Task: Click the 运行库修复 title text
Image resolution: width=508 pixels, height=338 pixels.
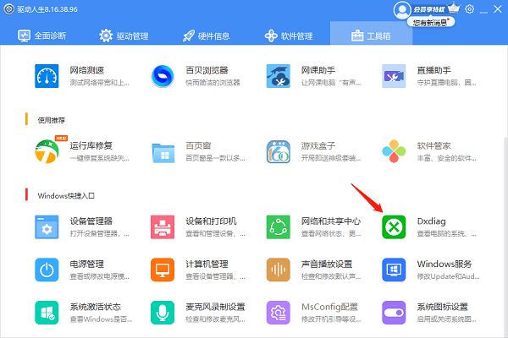Action: click(91, 145)
